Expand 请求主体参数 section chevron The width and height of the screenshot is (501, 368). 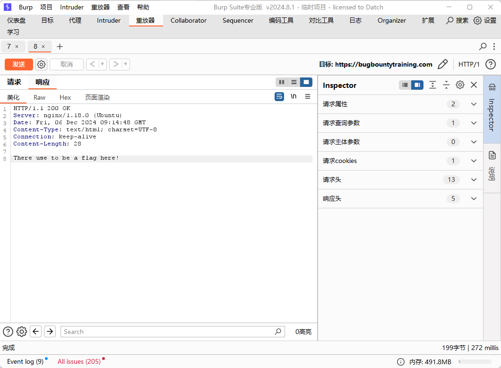pos(474,142)
